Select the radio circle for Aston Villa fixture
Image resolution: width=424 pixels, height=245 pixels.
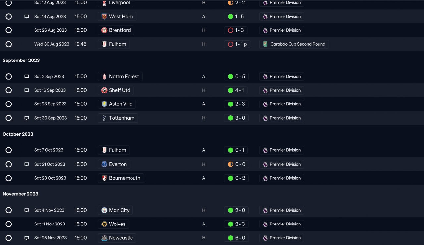click(9, 104)
